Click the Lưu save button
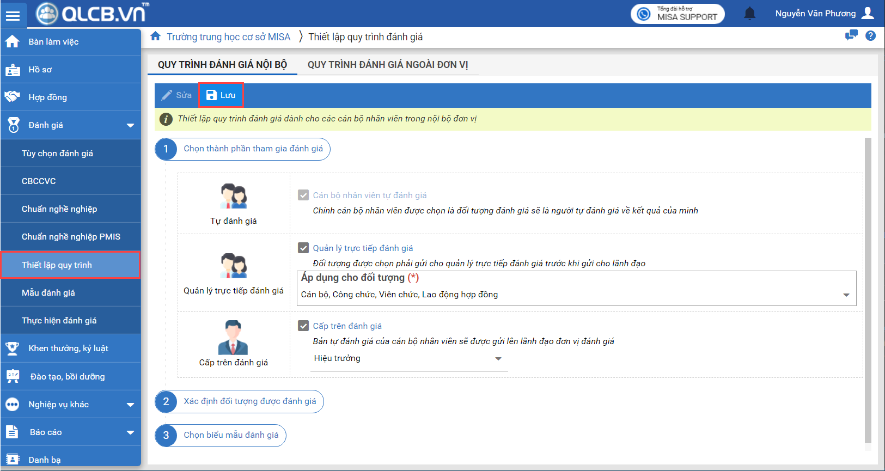 [221, 95]
